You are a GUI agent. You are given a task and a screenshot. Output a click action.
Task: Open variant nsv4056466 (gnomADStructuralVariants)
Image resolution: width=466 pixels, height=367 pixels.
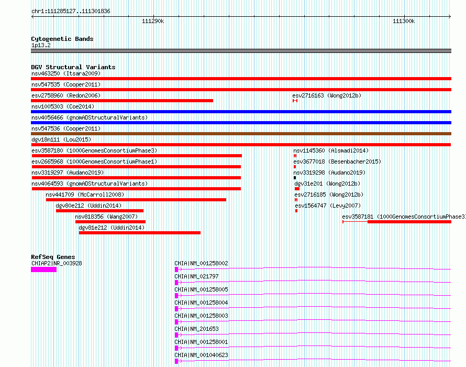click(x=90, y=117)
